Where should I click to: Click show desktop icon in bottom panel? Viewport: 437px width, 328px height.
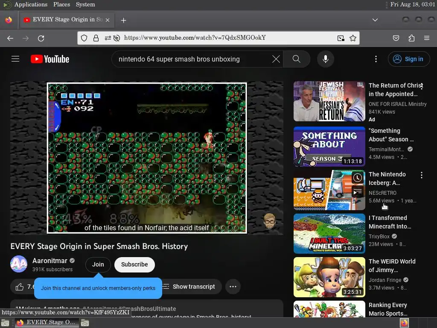5,323
